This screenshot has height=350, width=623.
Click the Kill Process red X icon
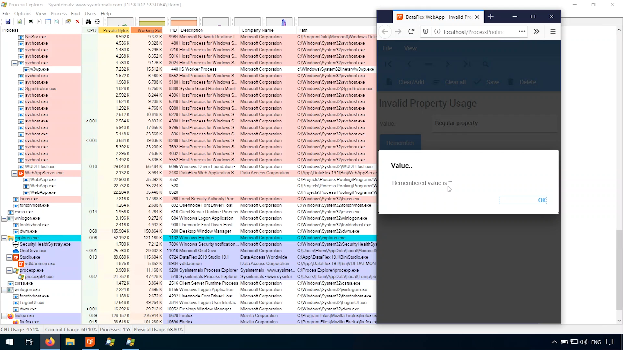[77, 22]
